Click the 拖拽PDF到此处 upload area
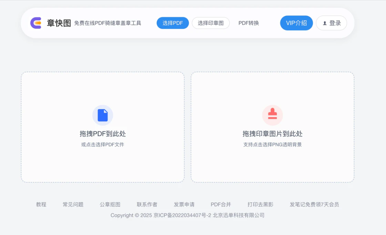 point(103,127)
